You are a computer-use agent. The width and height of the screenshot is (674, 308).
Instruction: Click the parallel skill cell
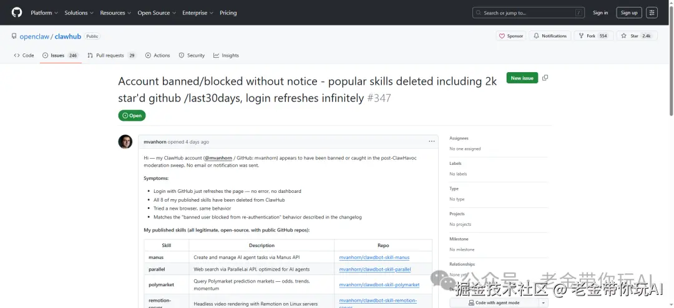coord(167,269)
